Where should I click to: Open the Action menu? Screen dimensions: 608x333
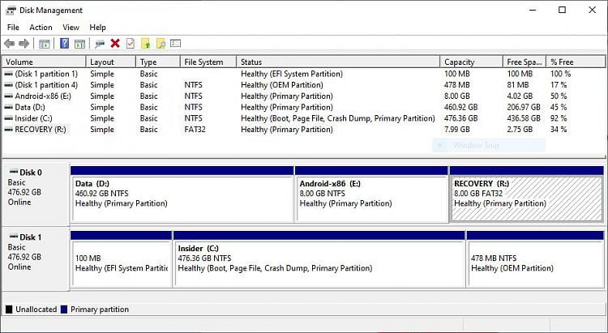(x=41, y=27)
